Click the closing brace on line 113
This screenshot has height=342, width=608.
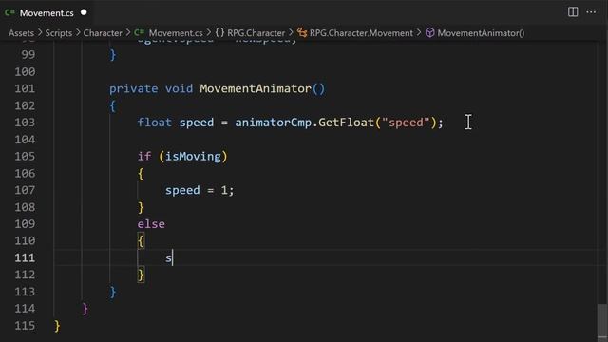click(x=113, y=292)
